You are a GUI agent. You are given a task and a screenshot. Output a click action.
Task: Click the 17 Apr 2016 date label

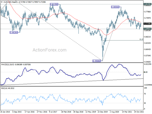pos(29,112)
